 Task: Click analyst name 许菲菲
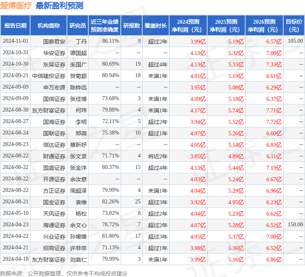click(x=78, y=248)
